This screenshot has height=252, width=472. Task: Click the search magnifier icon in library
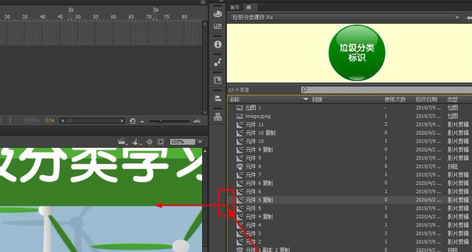pos(305,90)
